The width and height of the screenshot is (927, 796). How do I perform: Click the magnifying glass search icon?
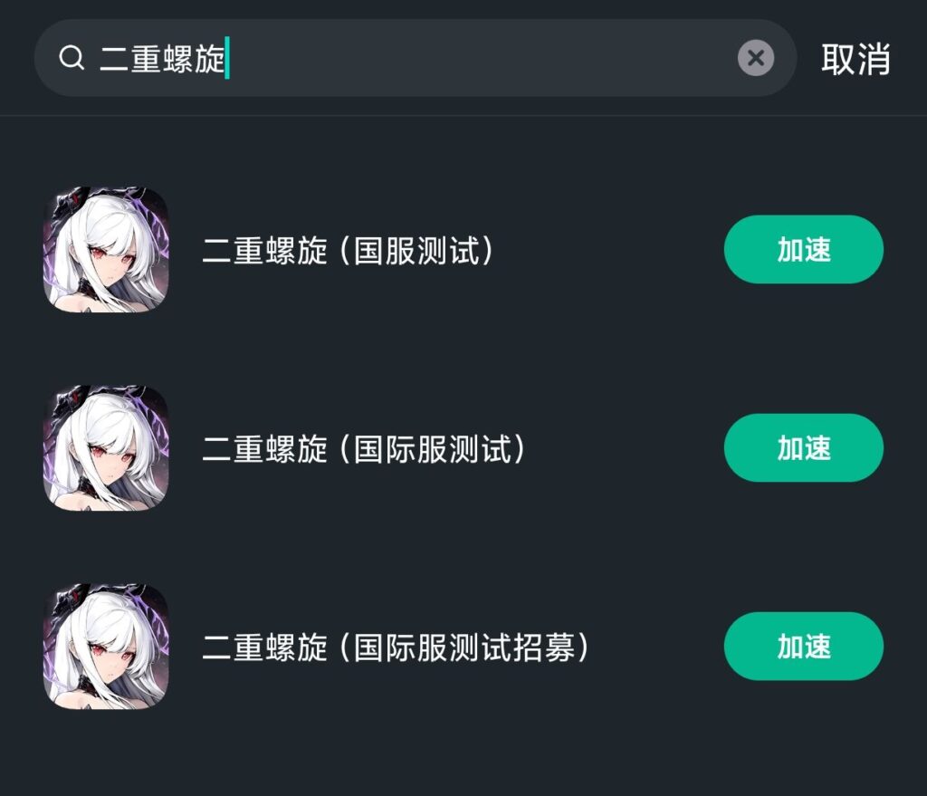(x=72, y=58)
